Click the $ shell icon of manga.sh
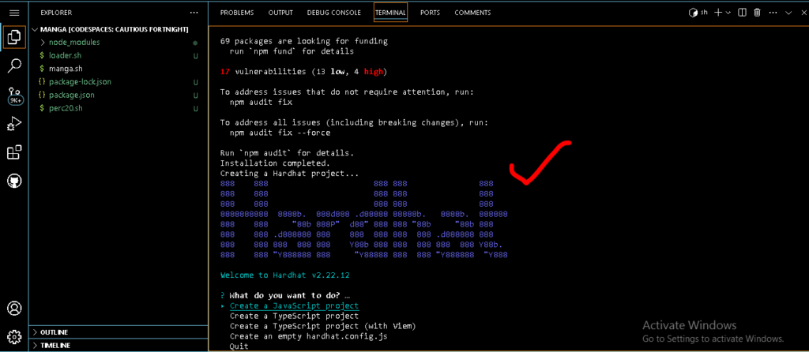The image size is (809, 352). pos(42,69)
